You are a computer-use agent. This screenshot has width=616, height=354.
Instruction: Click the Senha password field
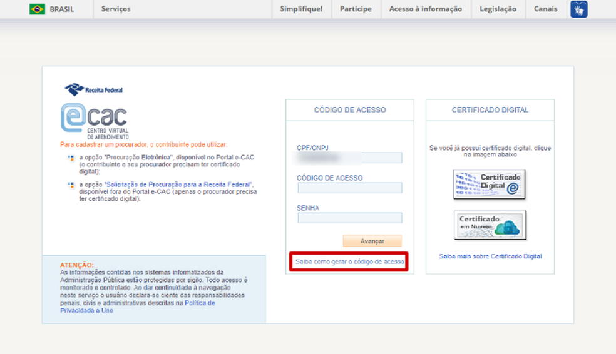349,218
